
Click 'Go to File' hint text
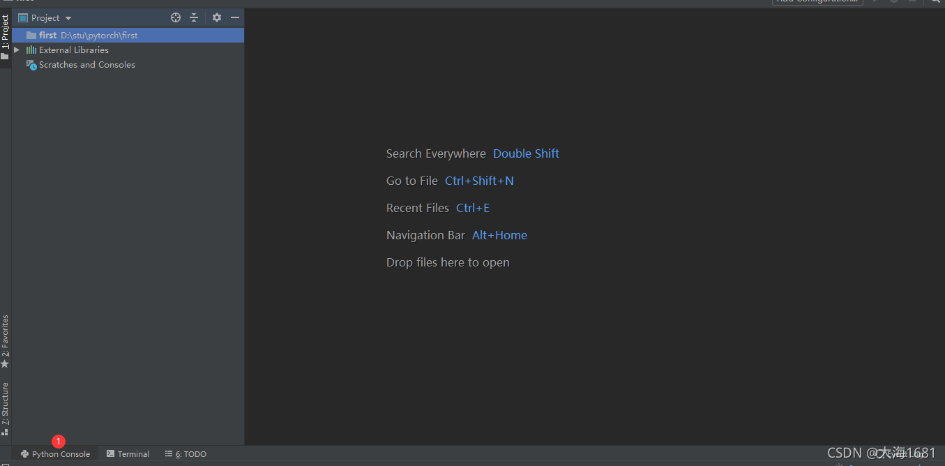point(412,181)
